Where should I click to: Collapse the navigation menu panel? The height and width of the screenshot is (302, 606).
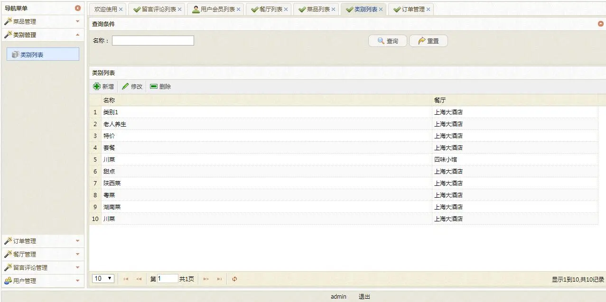coord(78,8)
